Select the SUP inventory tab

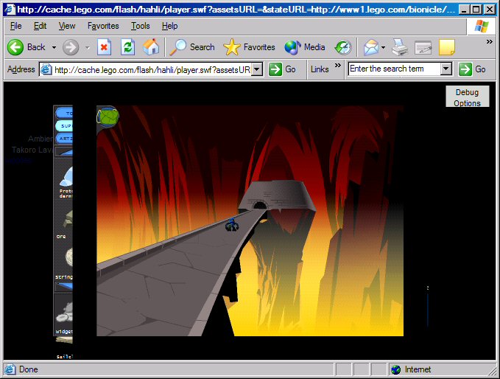point(64,126)
